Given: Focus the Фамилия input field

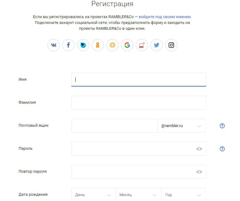Looking at the screenshot, I should point(139,102).
